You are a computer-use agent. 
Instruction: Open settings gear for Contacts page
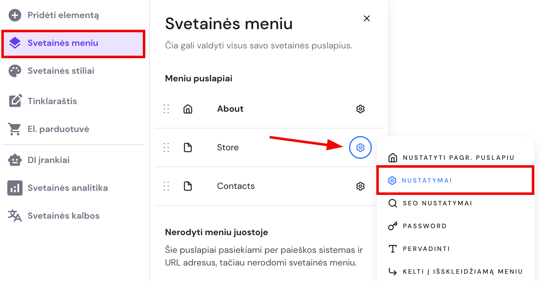tap(360, 186)
